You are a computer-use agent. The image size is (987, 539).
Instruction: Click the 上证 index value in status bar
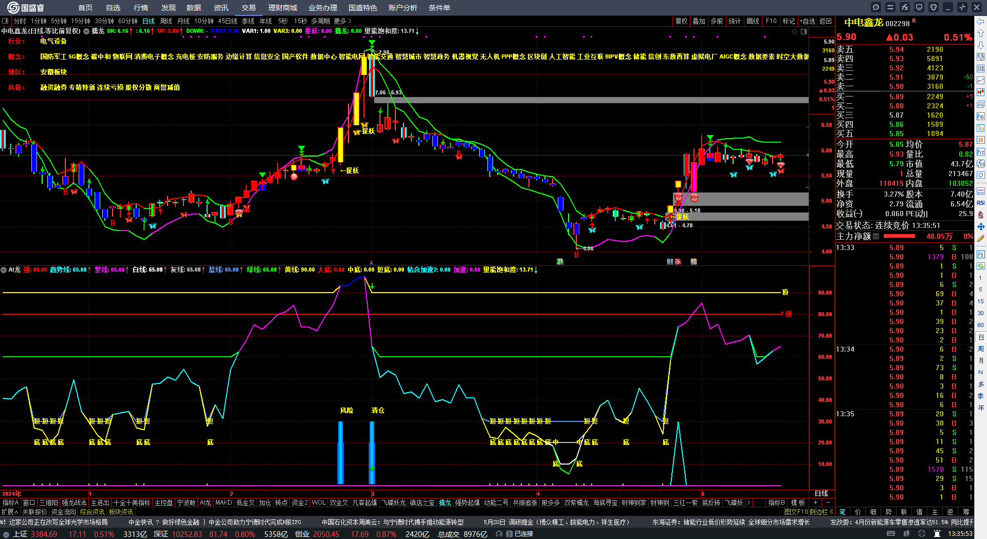(44, 534)
